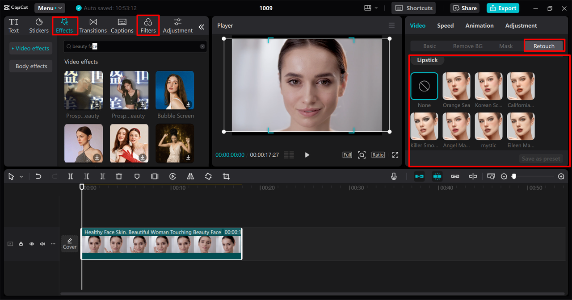
Task: Expand the Video effects category
Action: (x=30, y=48)
